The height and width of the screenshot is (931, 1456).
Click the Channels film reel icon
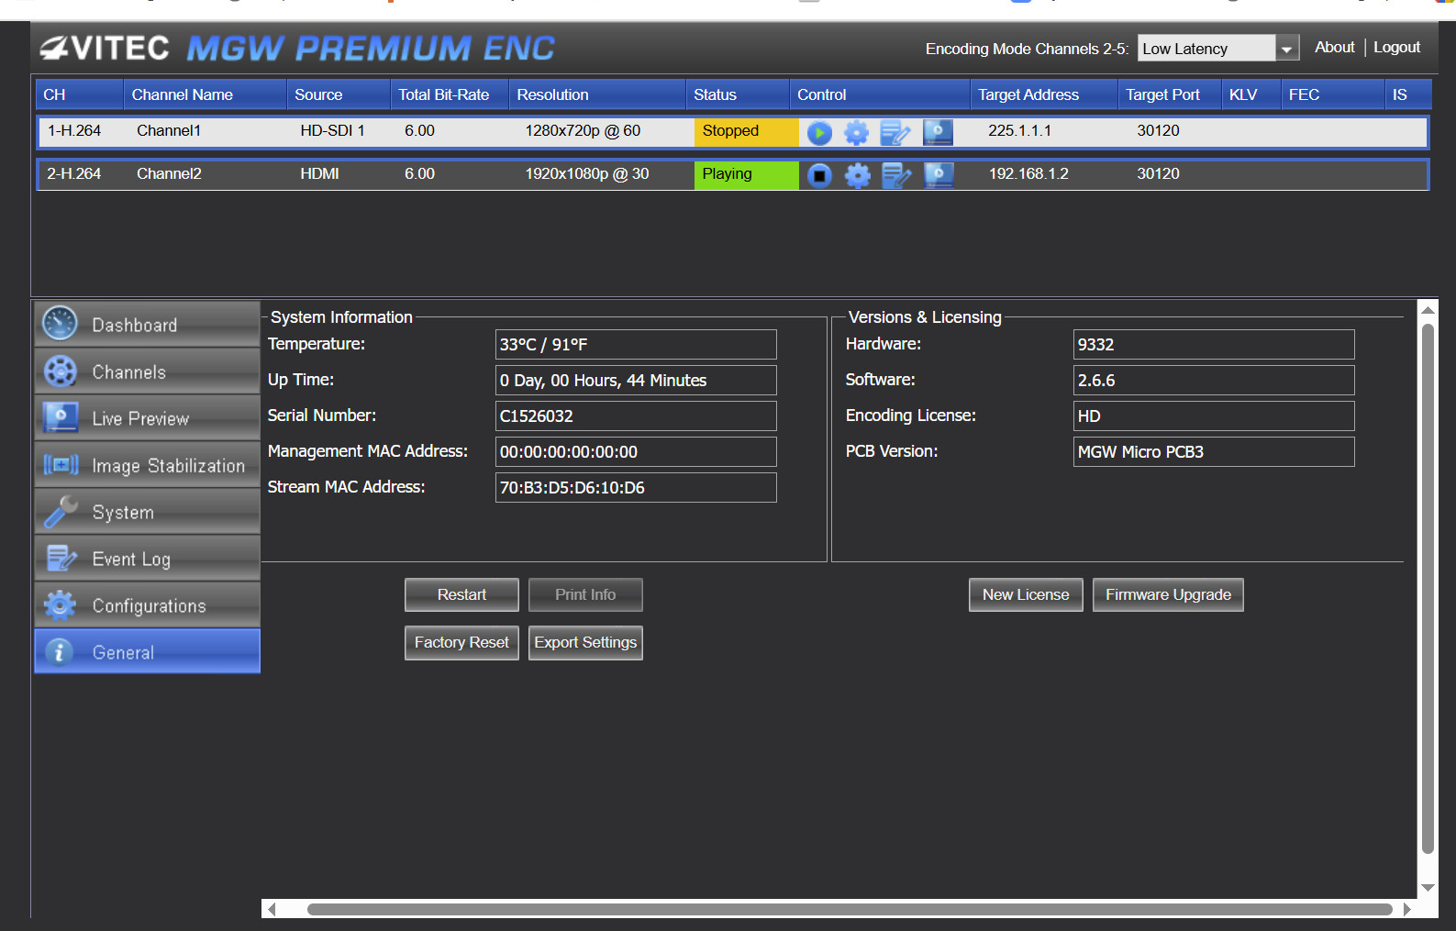pos(61,371)
